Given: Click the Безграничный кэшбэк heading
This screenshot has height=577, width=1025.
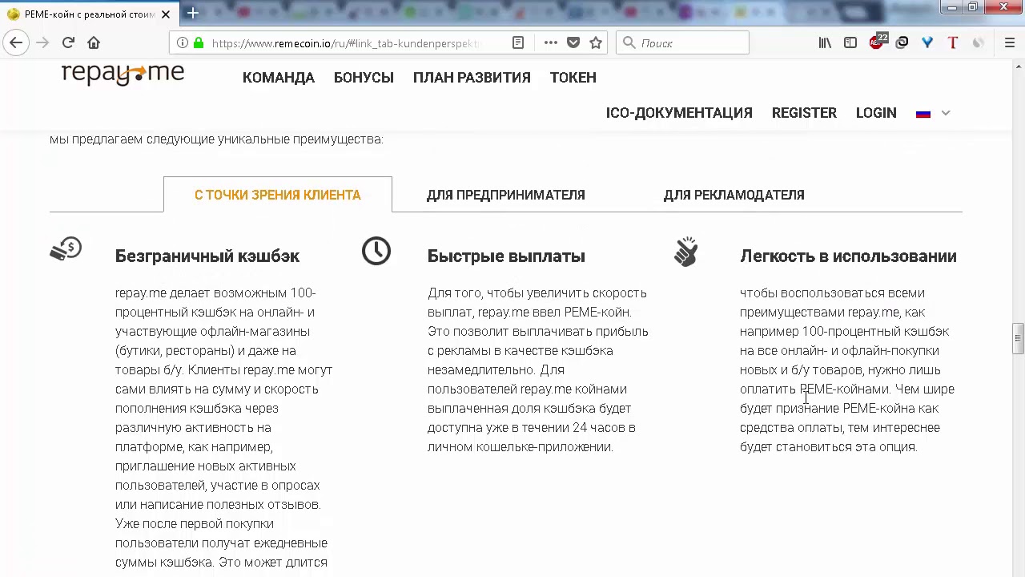Looking at the screenshot, I should point(207,256).
